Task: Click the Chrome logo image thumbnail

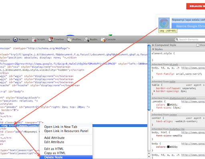Action: [x=164, y=23]
